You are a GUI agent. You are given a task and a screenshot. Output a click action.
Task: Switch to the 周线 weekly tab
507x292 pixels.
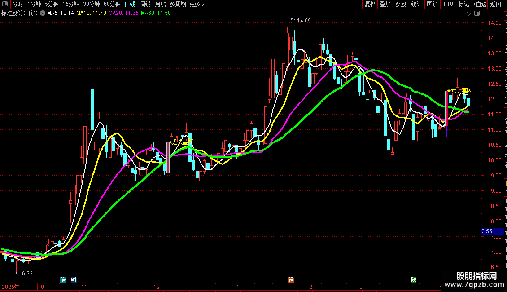point(145,4)
